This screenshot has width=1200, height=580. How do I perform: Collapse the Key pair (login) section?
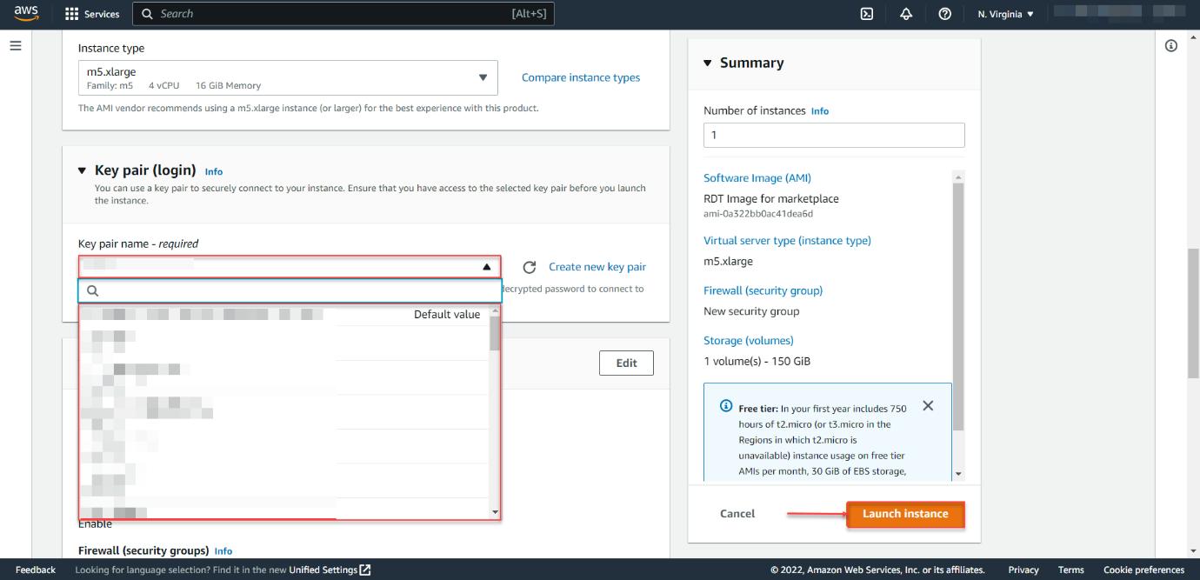pyautogui.click(x=82, y=171)
